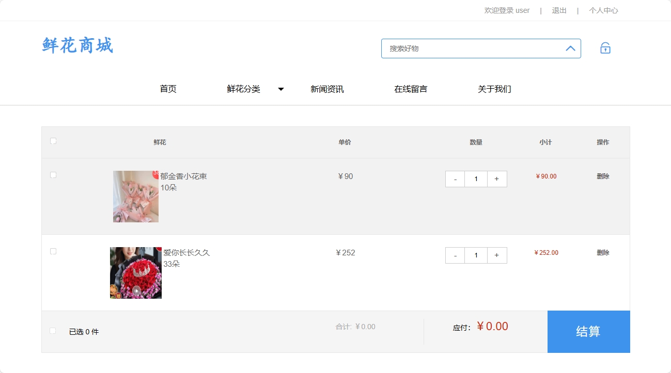The image size is (671, 373).
Task: Select the 郁金香小花束 item checkbox
Action: pyautogui.click(x=53, y=175)
